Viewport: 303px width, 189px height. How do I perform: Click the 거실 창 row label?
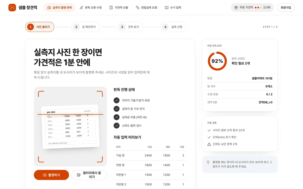(x=120, y=155)
